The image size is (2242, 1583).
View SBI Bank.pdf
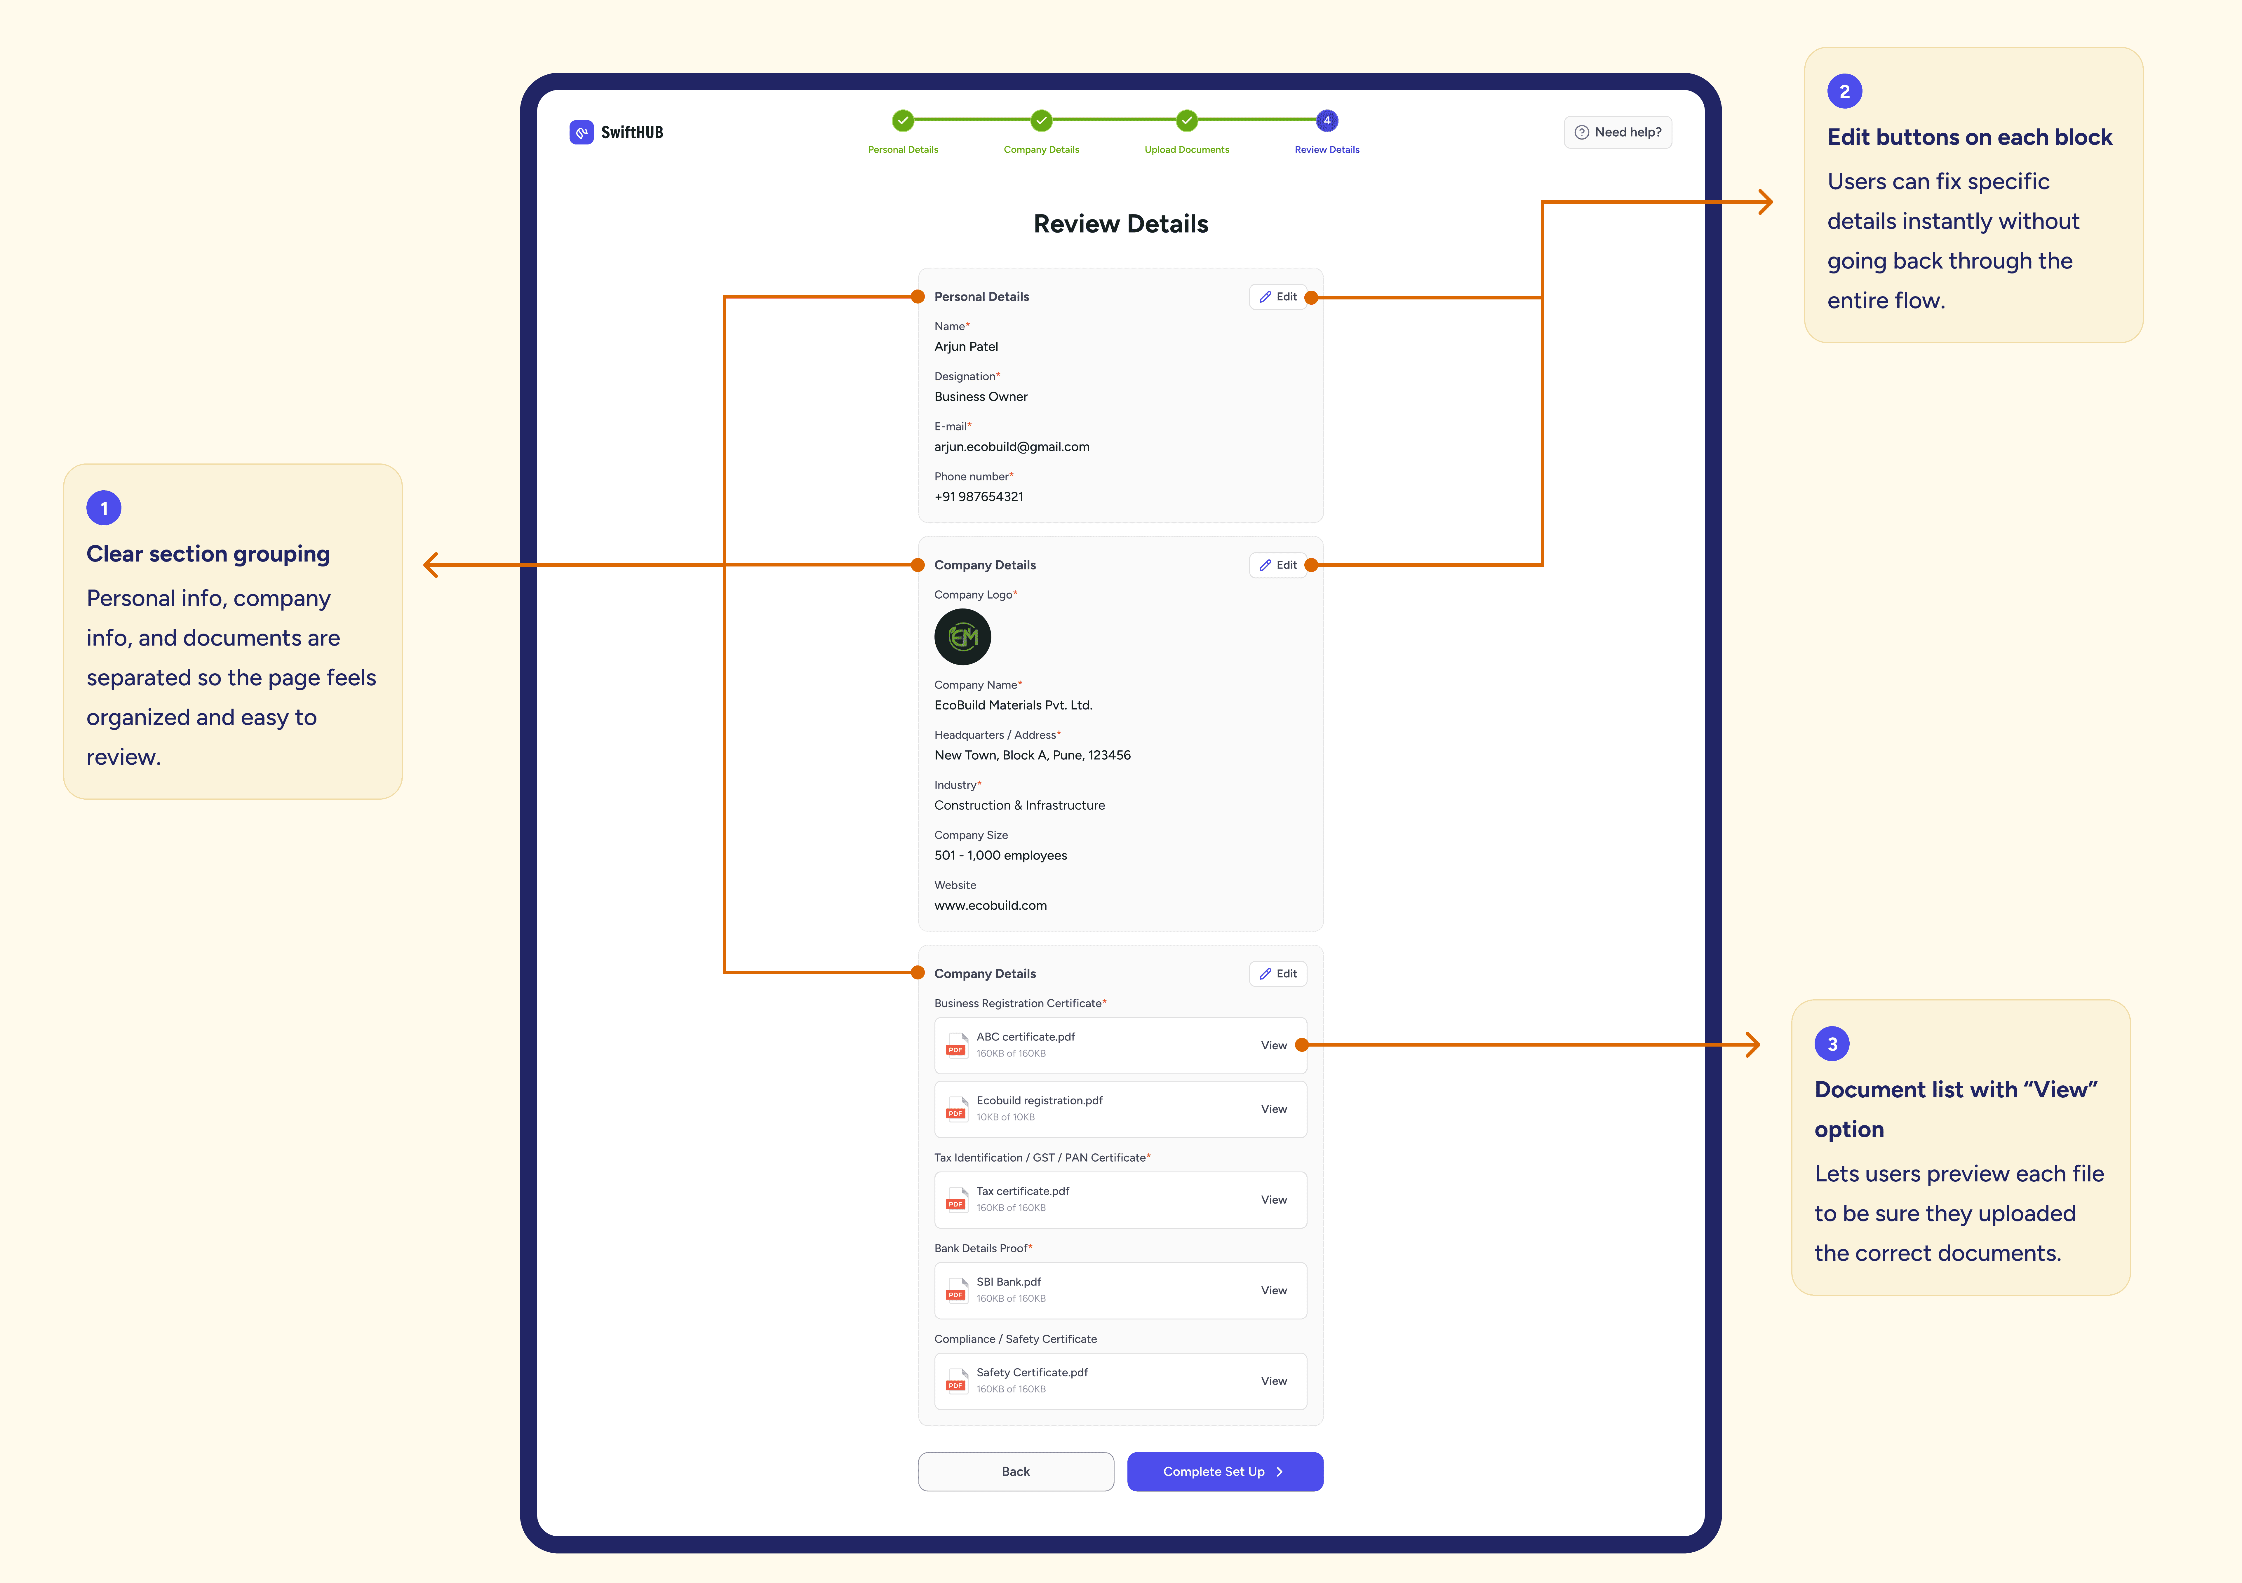tap(1273, 1290)
